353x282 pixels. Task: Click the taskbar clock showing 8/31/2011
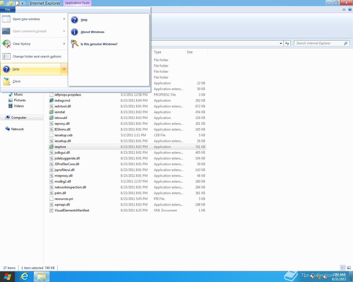[x=339, y=277]
